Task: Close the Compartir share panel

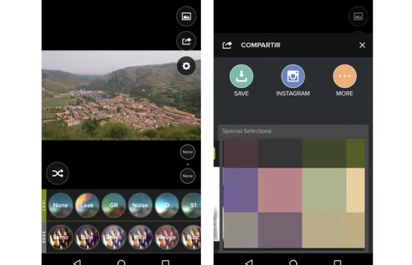Action: pyautogui.click(x=362, y=45)
